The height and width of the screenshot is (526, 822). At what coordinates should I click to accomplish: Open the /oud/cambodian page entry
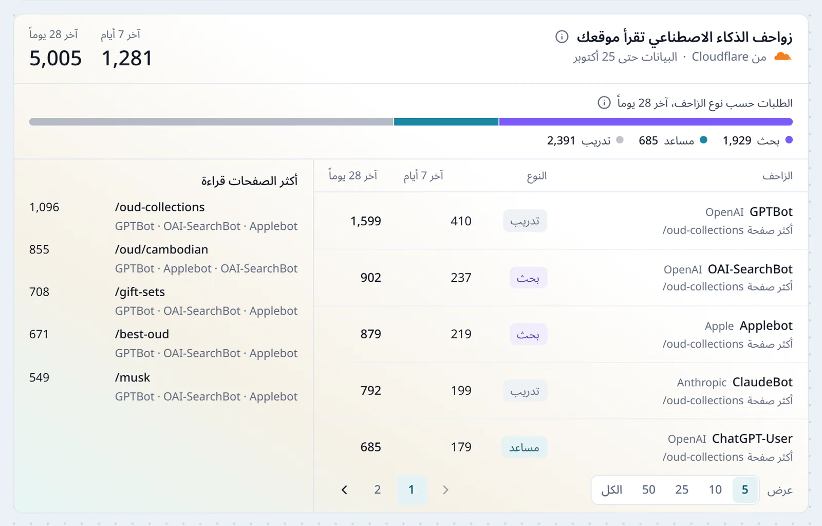[x=161, y=249]
